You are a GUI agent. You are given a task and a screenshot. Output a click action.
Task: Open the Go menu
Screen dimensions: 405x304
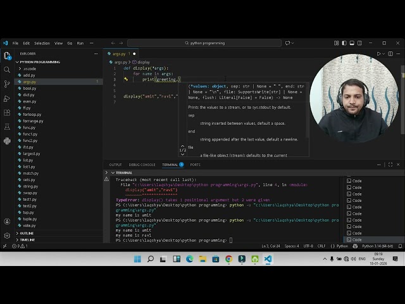(x=70, y=43)
